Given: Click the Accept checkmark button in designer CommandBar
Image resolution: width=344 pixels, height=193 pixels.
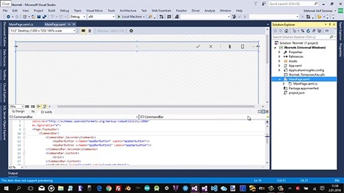Looking at the screenshot, I should click(198, 46).
